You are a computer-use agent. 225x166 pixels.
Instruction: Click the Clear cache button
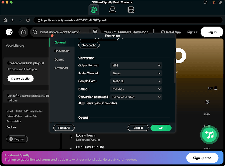[x=89, y=45]
